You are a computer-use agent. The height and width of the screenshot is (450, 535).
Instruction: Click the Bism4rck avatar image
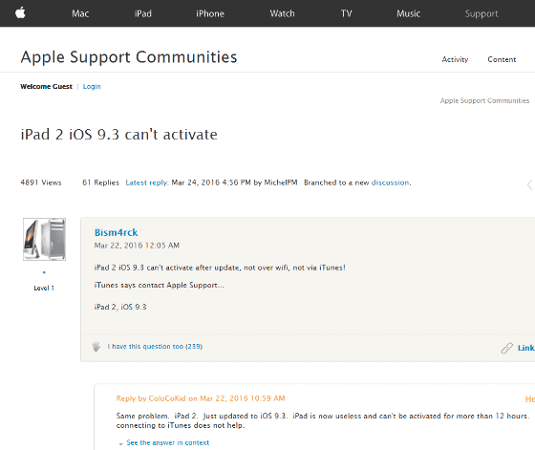(x=44, y=240)
